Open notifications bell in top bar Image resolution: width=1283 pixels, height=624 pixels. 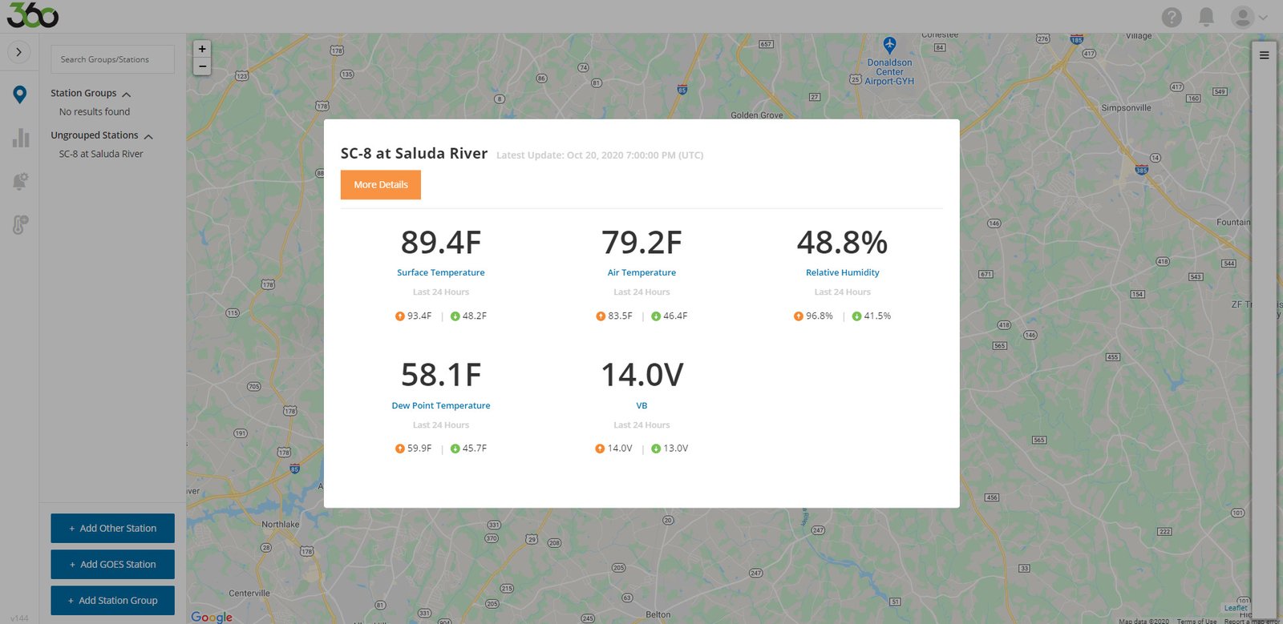(x=1206, y=17)
